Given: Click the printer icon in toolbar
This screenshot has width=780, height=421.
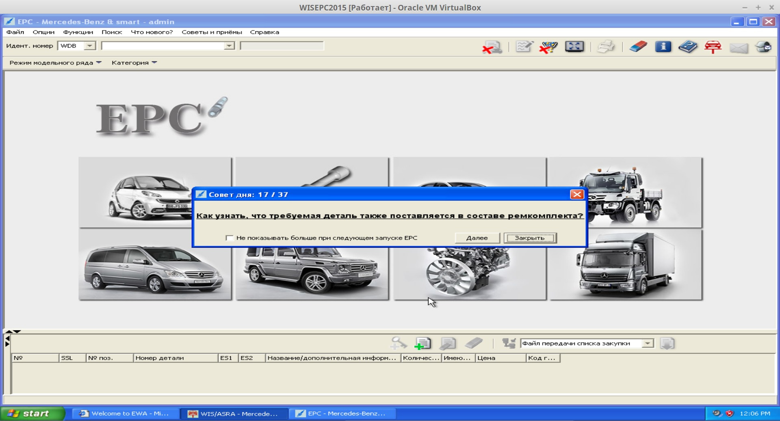Looking at the screenshot, I should click(606, 47).
